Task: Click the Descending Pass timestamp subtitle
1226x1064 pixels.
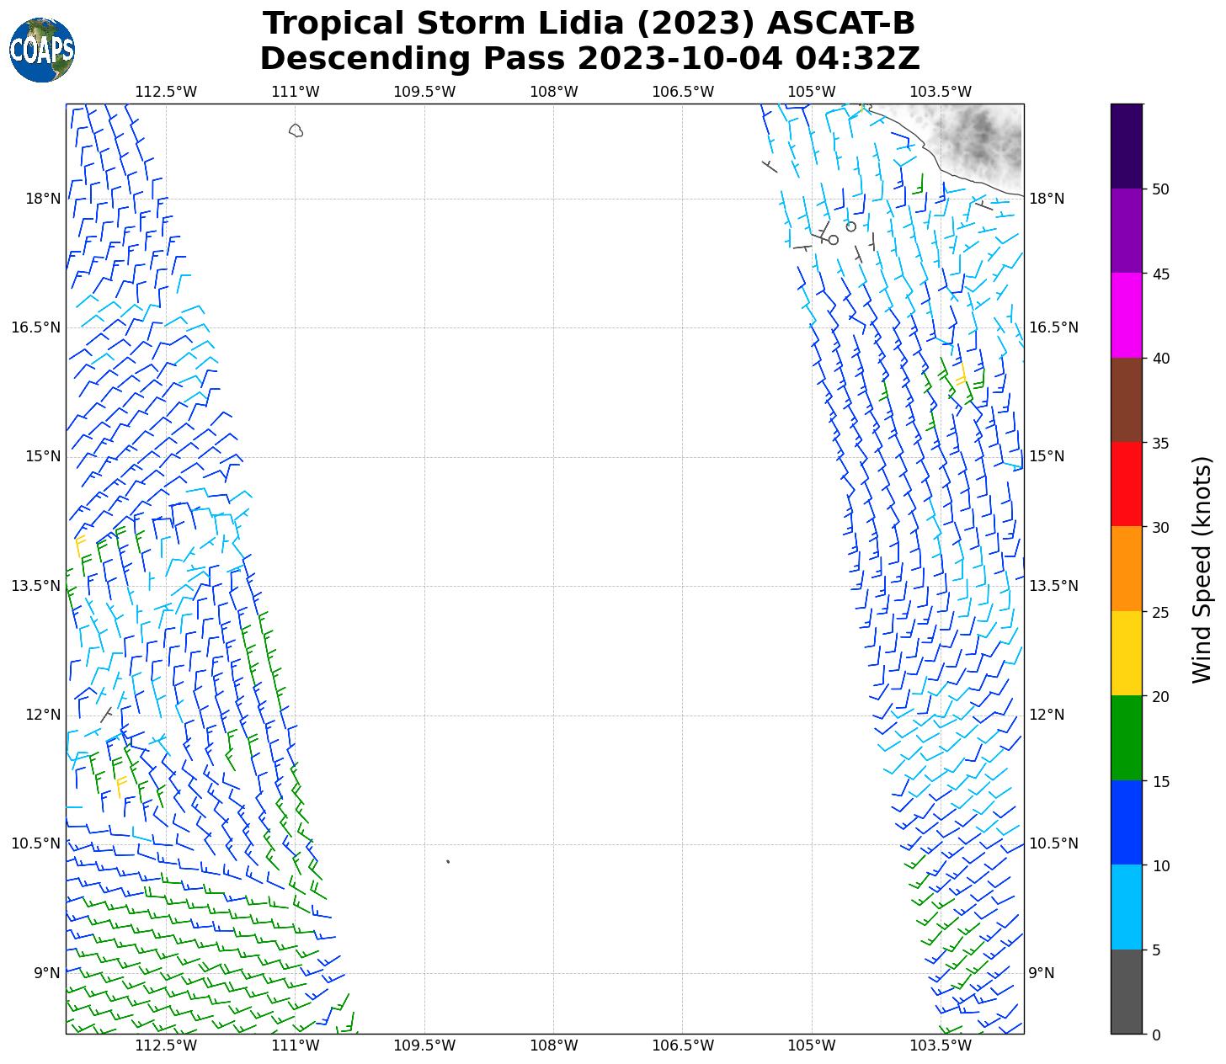Action: tap(589, 59)
